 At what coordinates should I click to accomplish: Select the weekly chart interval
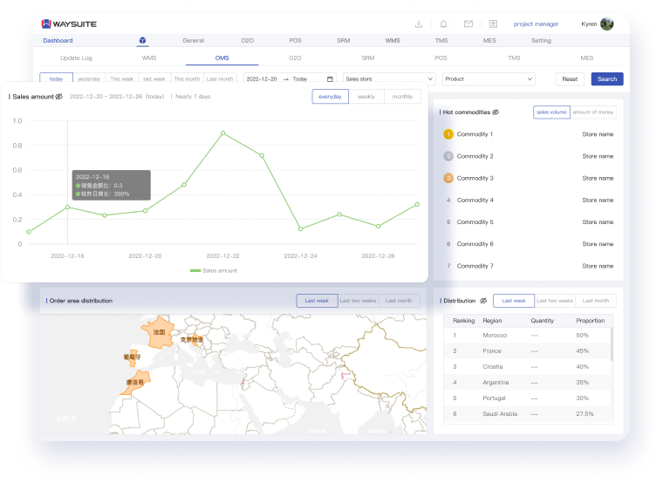(x=366, y=97)
